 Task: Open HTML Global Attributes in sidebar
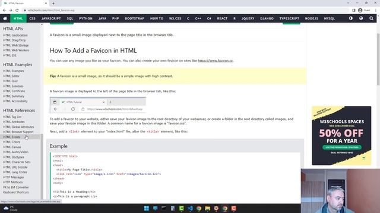tap(18, 127)
